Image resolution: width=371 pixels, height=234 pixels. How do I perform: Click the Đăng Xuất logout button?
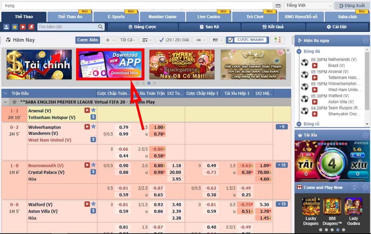click(x=352, y=6)
